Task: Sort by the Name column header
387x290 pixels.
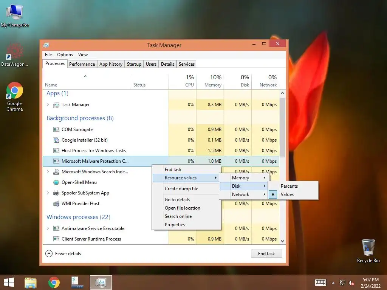Action: click(x=87, y=81)
